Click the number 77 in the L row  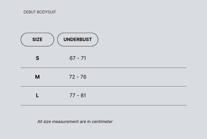coord(72,95)
